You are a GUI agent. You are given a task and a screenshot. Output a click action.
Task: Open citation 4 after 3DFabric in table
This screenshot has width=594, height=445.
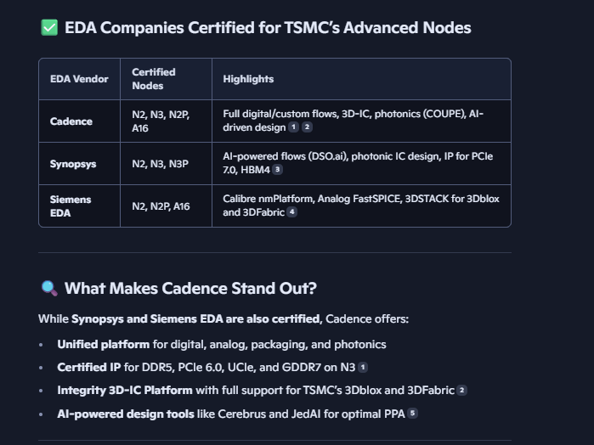click(291, 212)
